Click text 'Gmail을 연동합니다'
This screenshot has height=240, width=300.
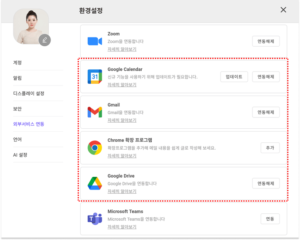(126, 113)
